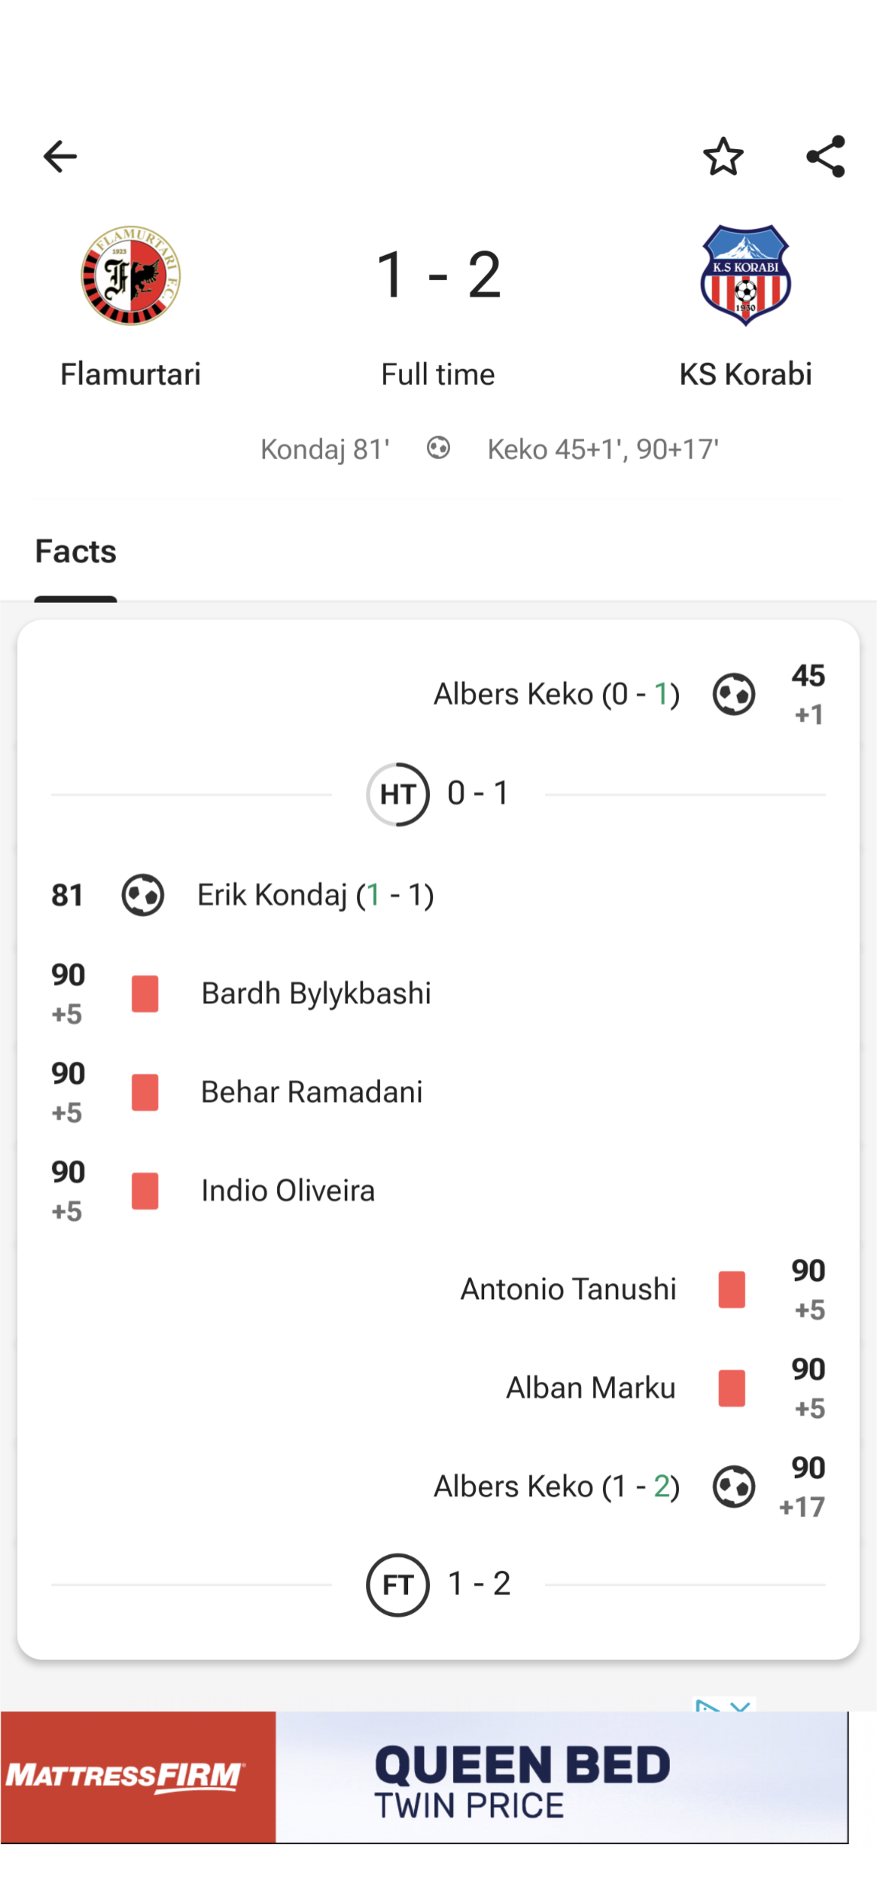The image size is (877, 1899).
Task: Select the Facts tab
Action: tap(75, 552)
